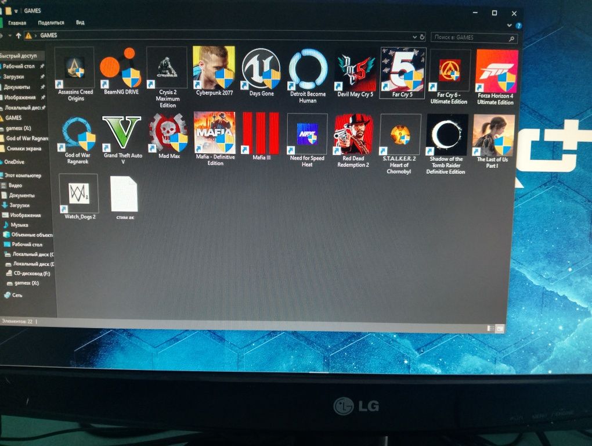Expand the ribbon with the chevron arrow
The width and height of the screenshot is (592, 446).
pos(509,26)
